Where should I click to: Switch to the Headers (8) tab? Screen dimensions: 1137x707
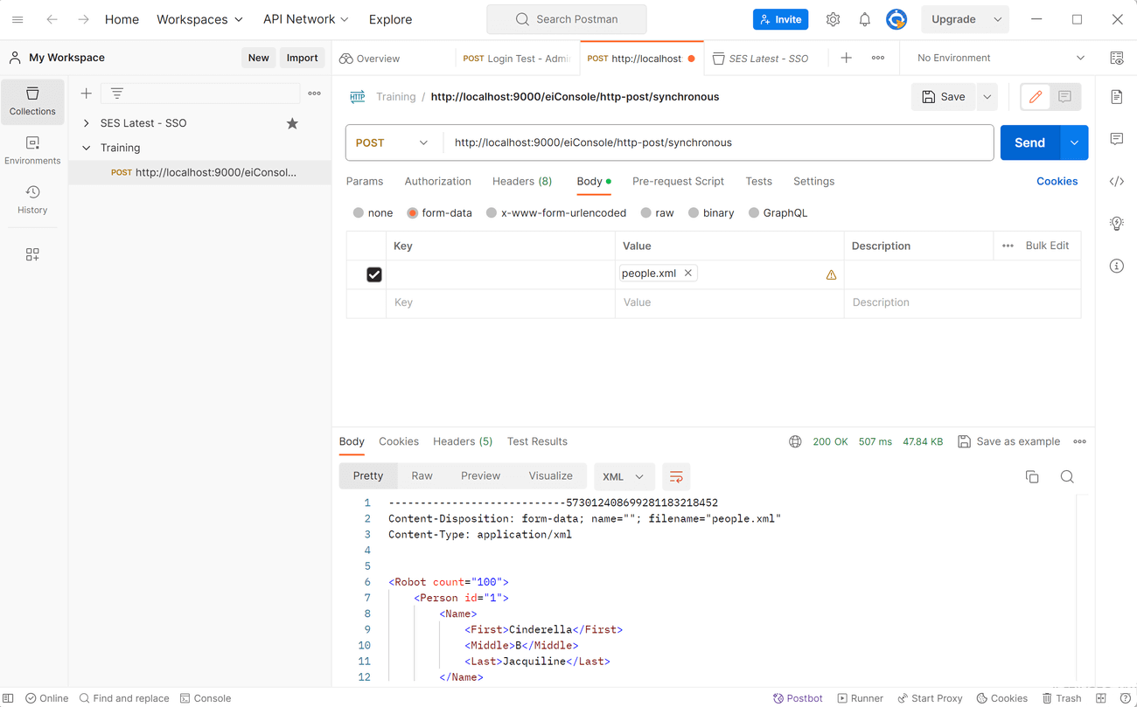click(x=521, y=182)
